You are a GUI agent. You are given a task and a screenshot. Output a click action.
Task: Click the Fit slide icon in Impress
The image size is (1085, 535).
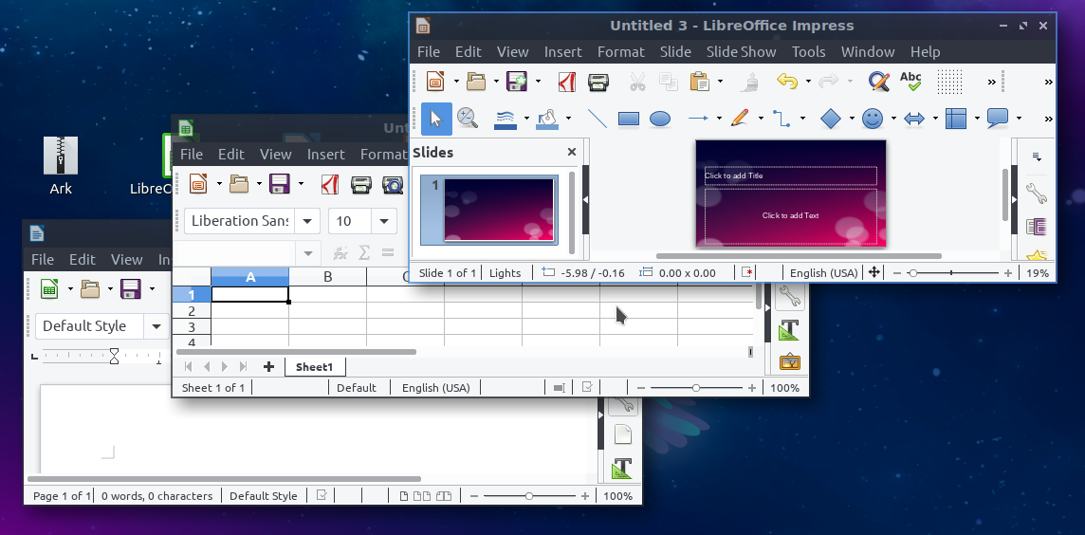tap(874, 272)
